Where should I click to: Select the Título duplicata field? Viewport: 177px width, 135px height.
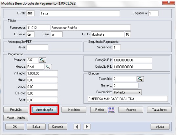tap(108, 34)
